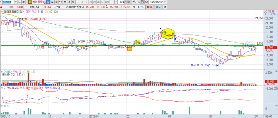The width and height of the screenshot is (278, 118).
Task: Switch to the yearly 년 period
Action: (60, 2)
